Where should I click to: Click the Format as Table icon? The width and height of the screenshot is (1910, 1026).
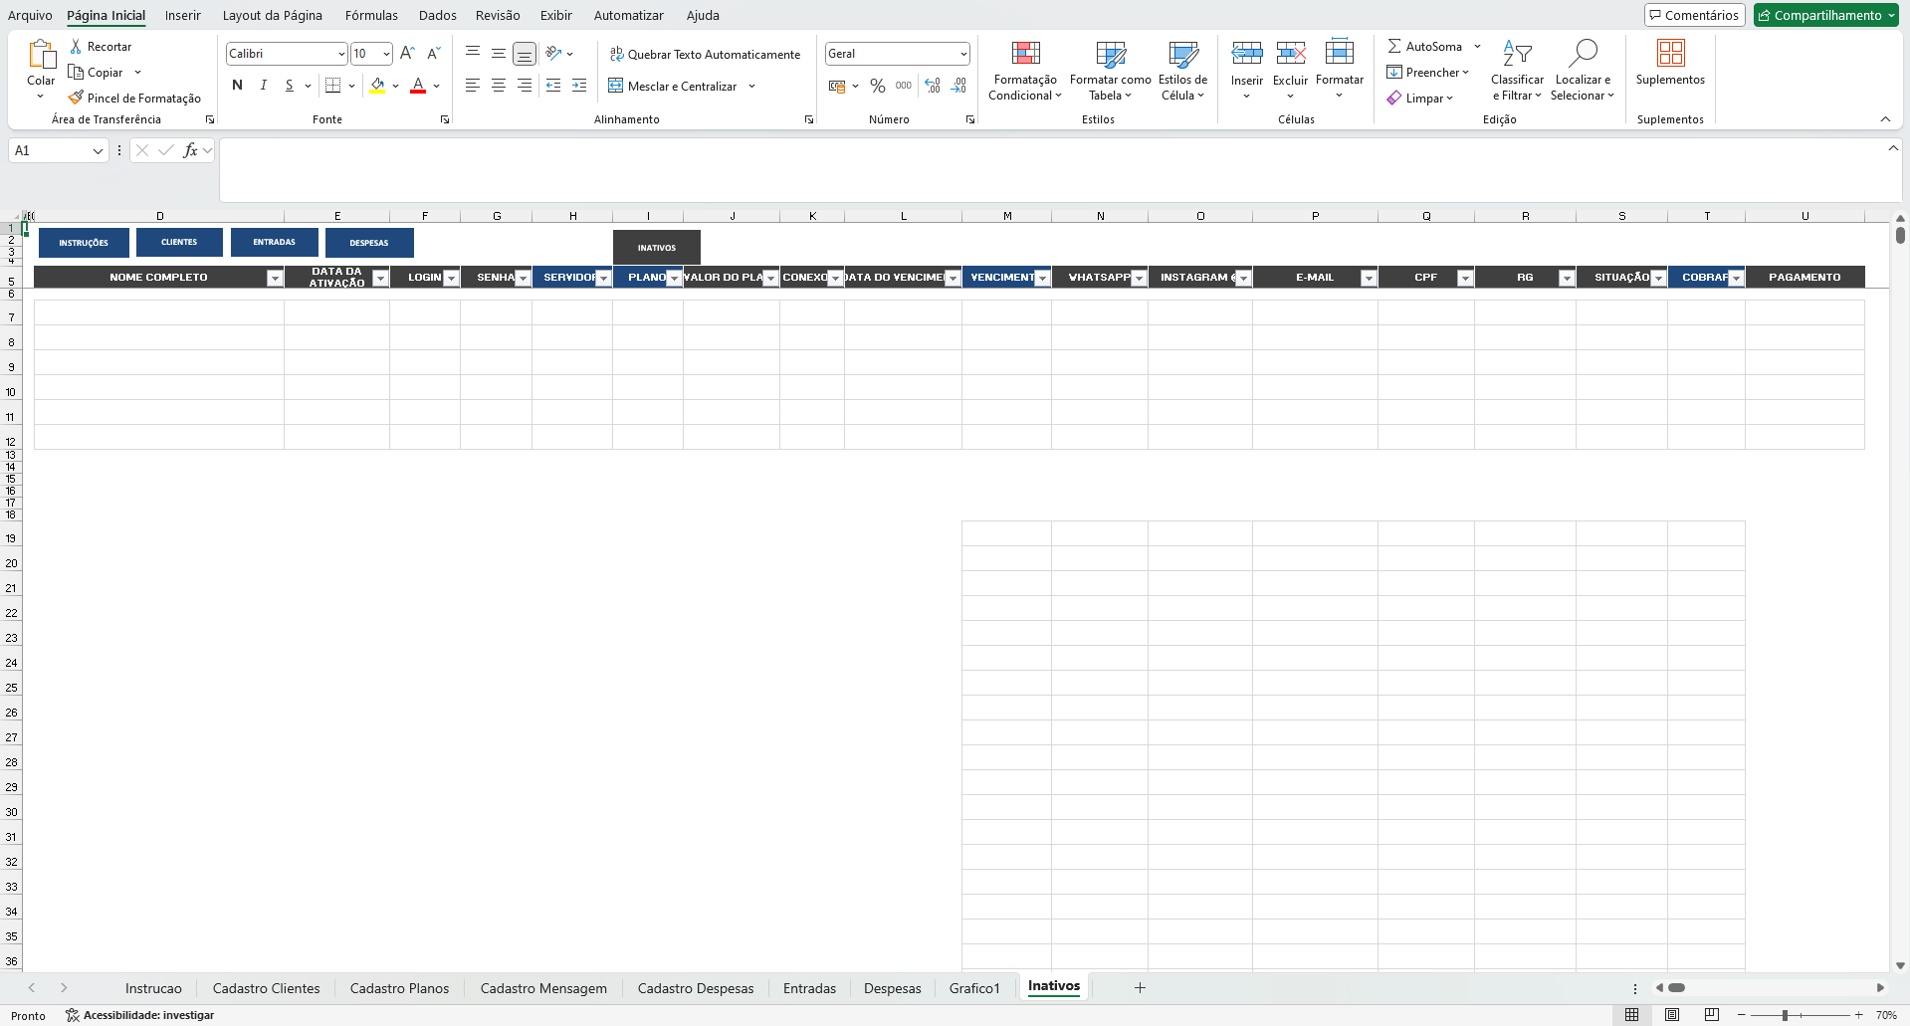click(1110, 54)
